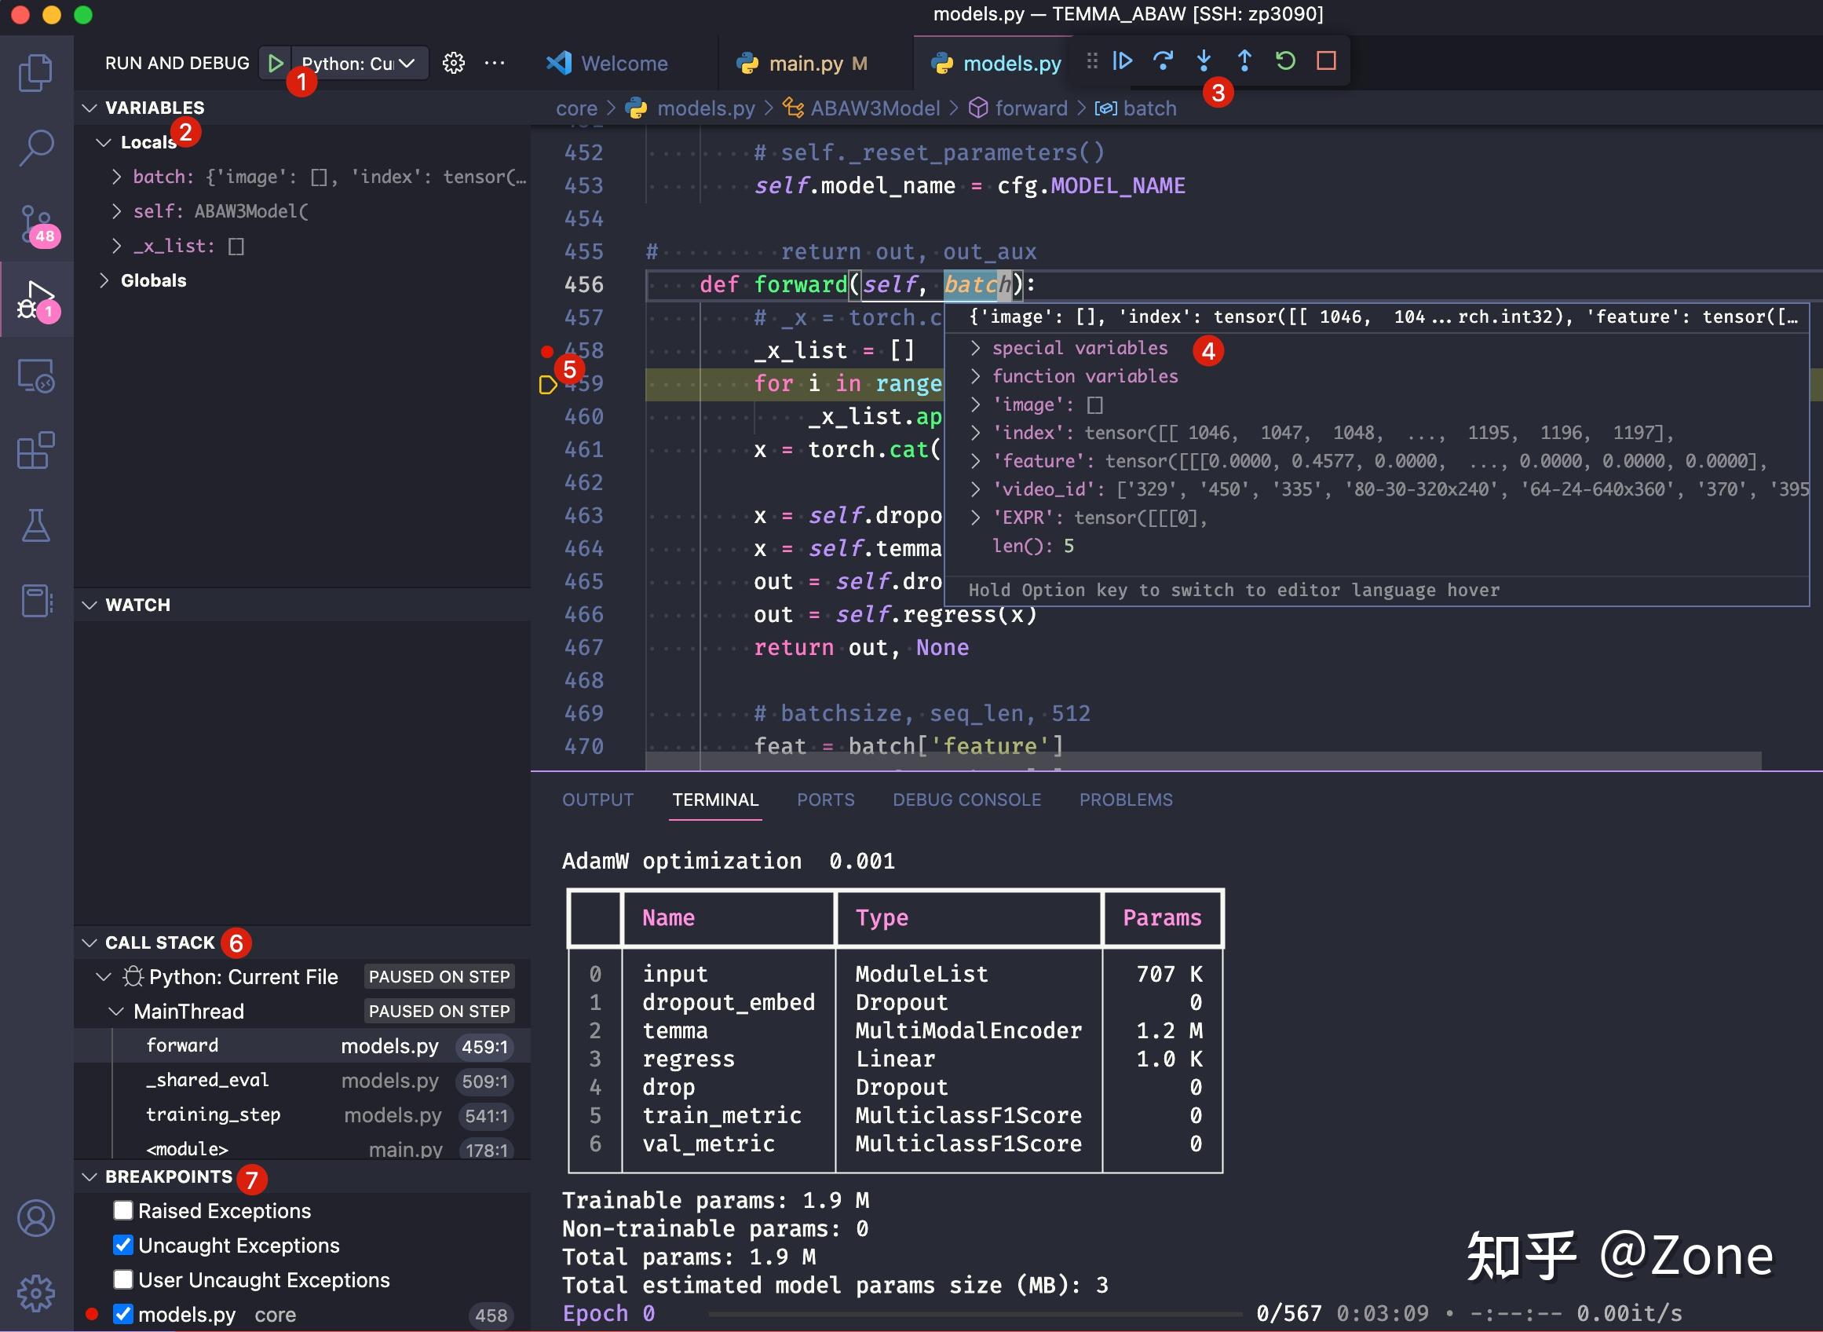Screen dimensions: 1823x1332
Task: Click Step Out in the debug toolbar
Action: pyautogui.click(x=1244, y=60)
